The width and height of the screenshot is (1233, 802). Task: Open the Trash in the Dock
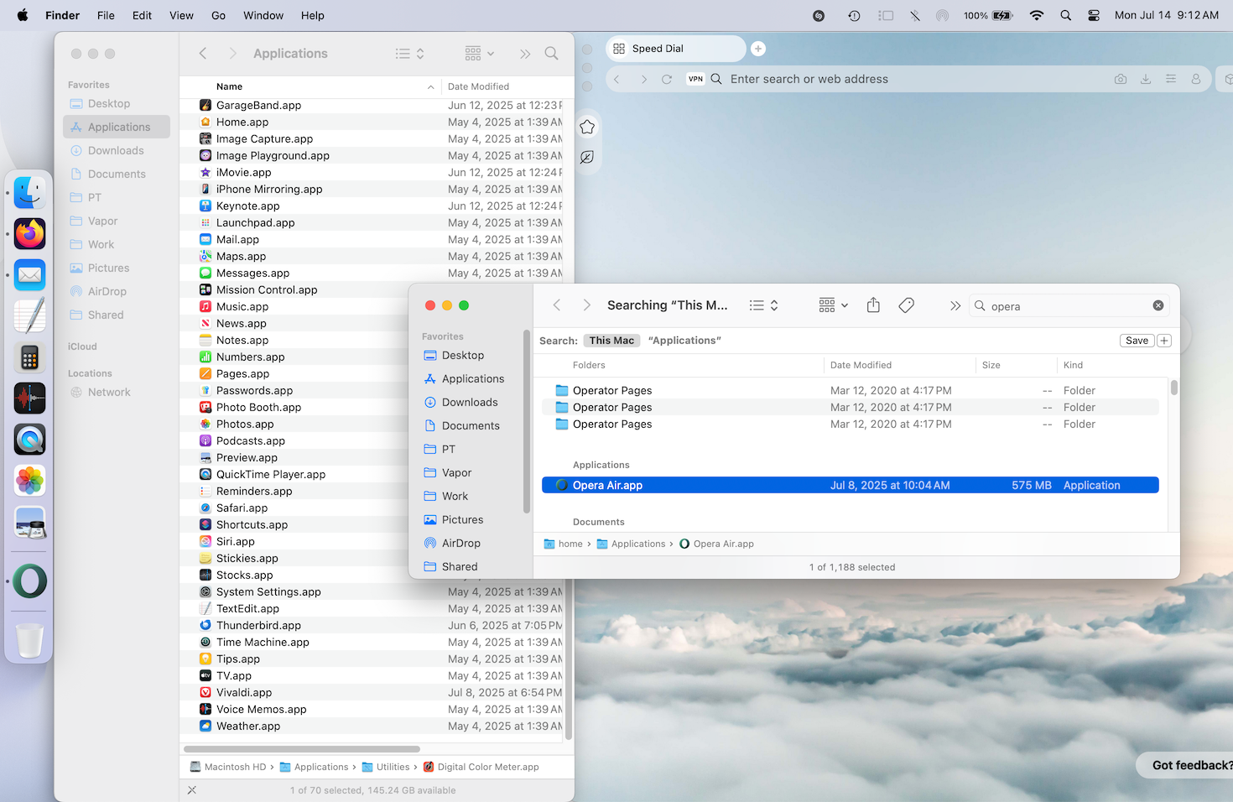tap(30, 641)
